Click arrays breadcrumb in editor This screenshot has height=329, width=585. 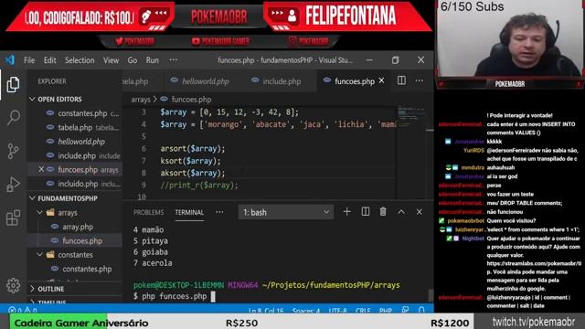pos(141,100)
